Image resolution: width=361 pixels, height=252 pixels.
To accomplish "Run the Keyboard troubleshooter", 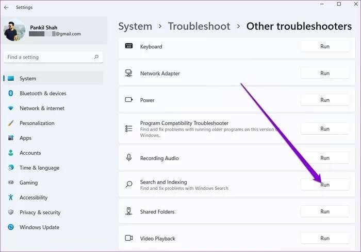I will (x=324, y=46).
